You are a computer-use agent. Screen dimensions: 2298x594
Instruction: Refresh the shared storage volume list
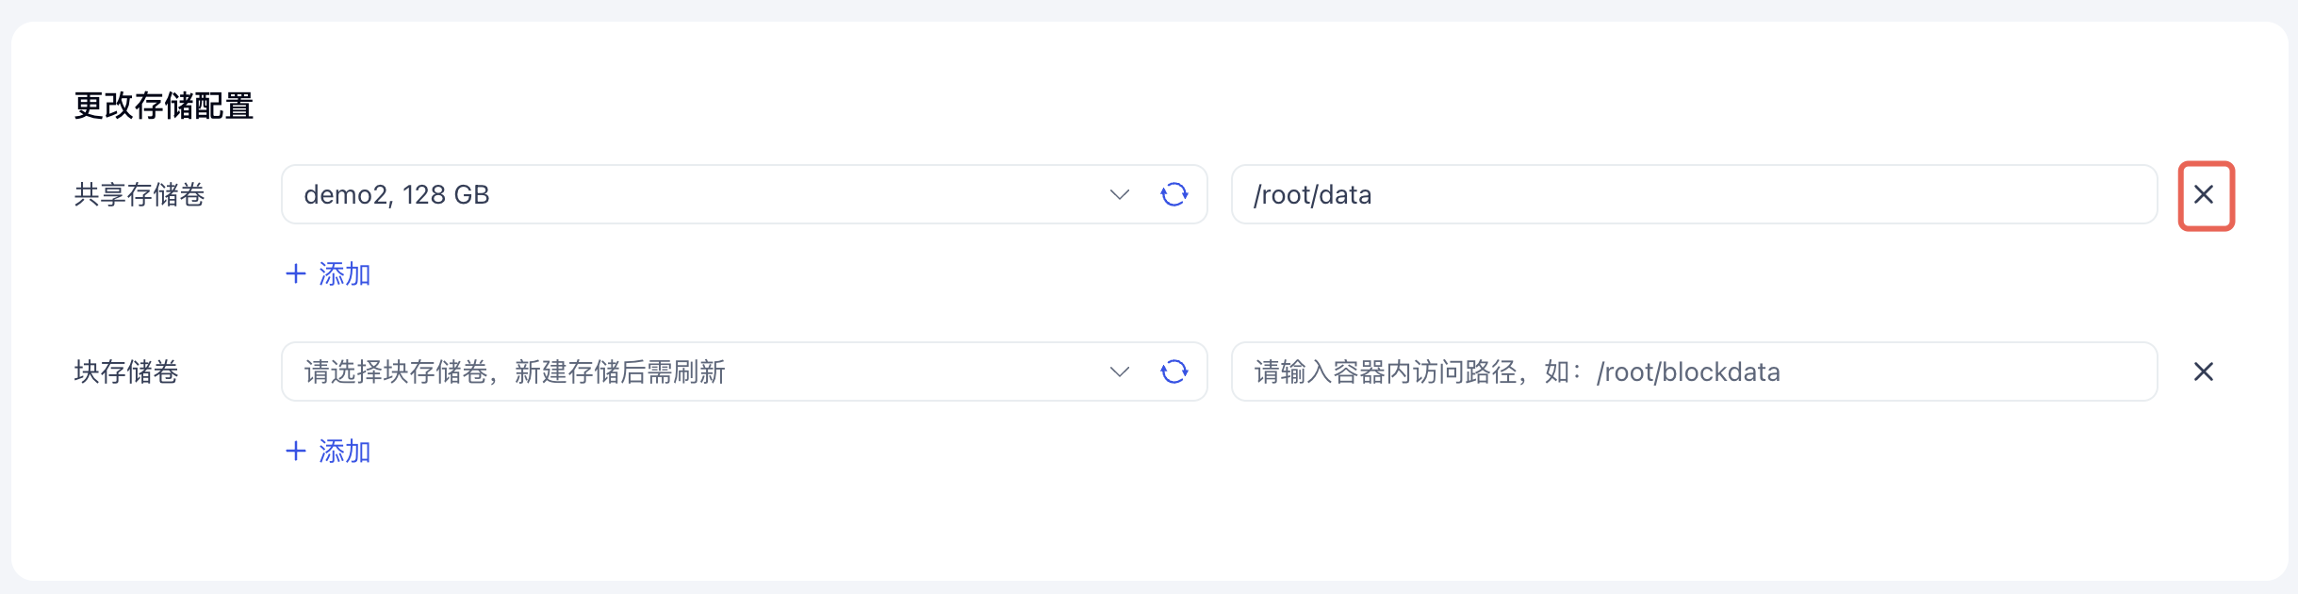tap(1174, 194)
